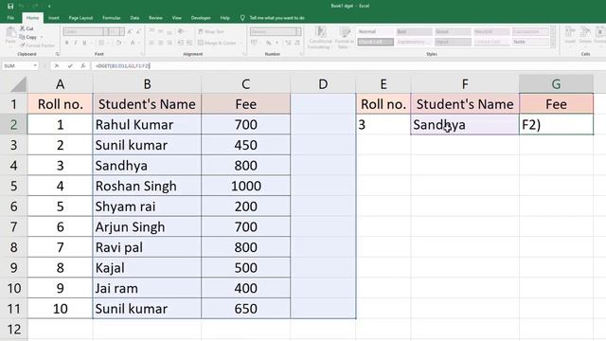Open the Name Box dropdown

pyautogui.click(x=35, y=65)
